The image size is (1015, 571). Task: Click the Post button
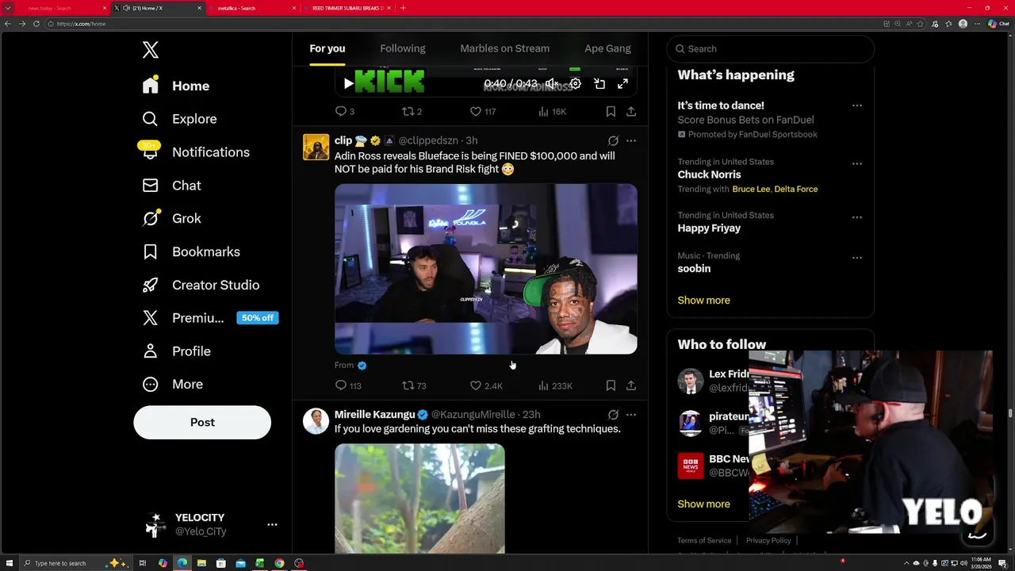pos(202,422)
